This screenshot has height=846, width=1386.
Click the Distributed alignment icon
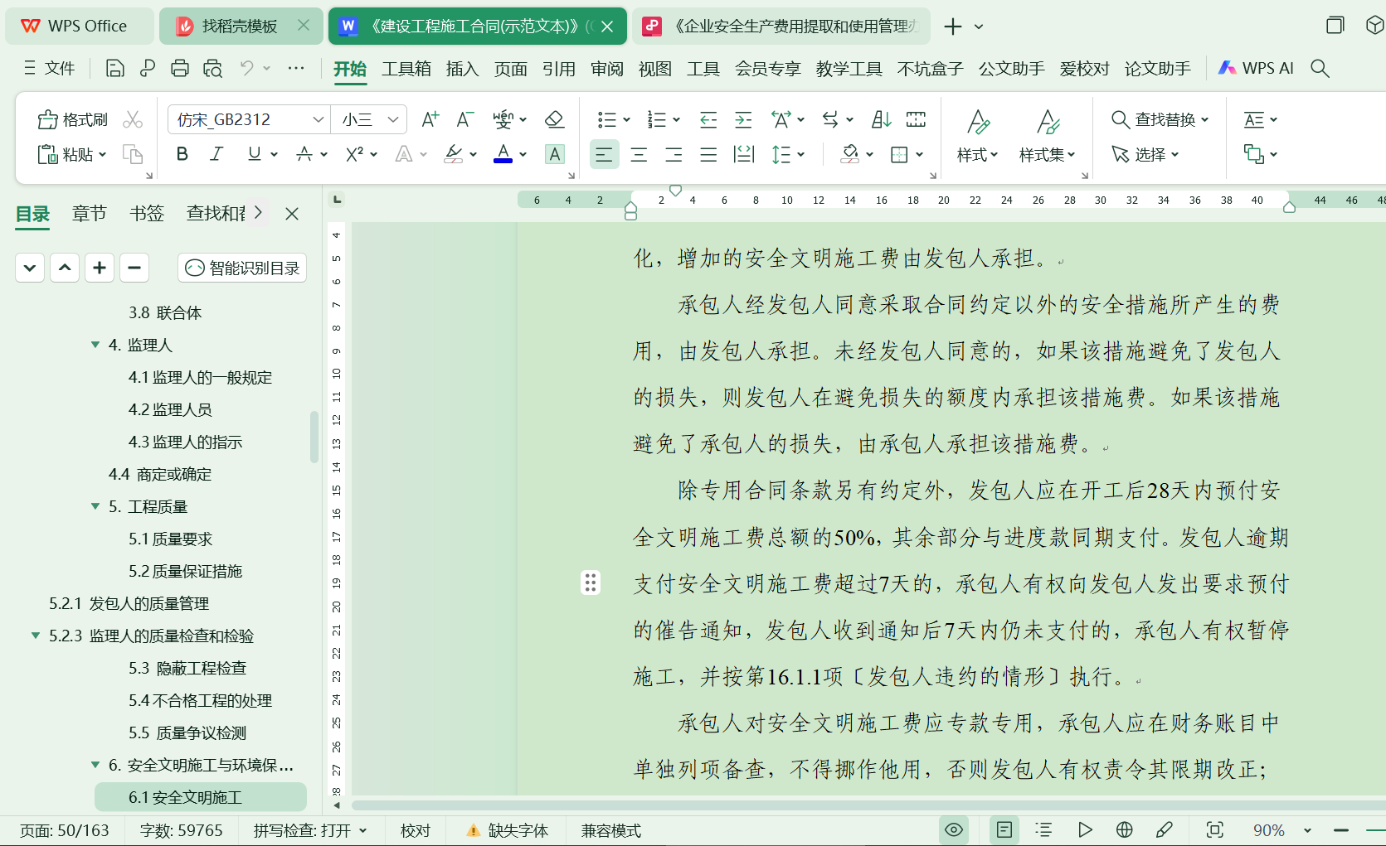[x=744, y=154]
